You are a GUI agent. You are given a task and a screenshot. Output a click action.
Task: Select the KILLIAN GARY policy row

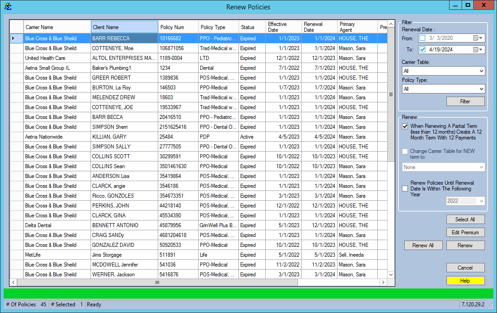(x=134, y=136)
